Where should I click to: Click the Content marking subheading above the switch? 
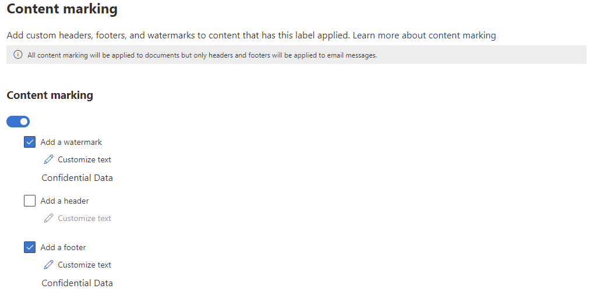pyautogui.click(x=50, y=95)
